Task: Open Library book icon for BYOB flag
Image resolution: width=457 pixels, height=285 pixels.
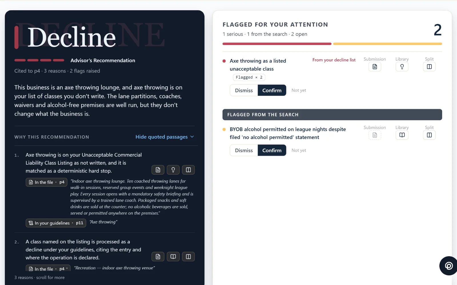Action: 402,135
